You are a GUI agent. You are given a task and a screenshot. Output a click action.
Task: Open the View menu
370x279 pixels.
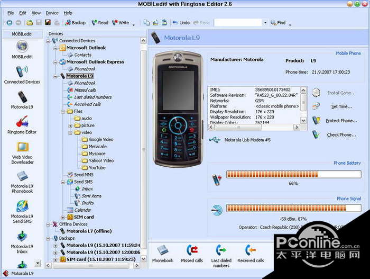point(36,13)
